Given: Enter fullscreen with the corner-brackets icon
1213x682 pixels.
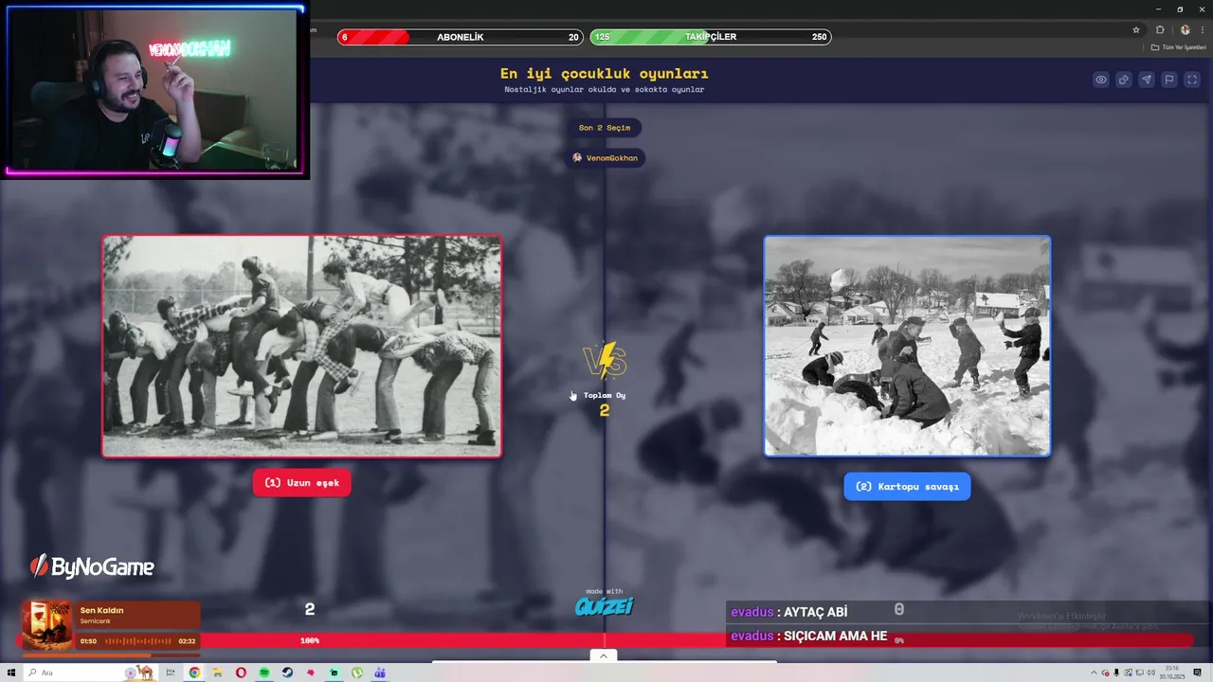Looking at the screenshot, I should 1192,80.
